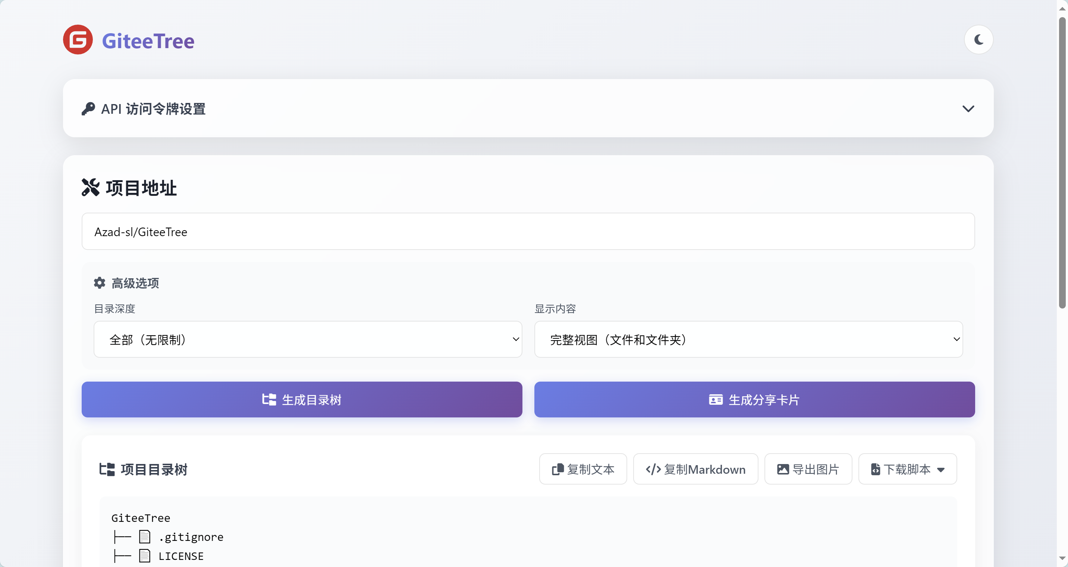Click the file icon next to LICENSE

pos(145,556)
